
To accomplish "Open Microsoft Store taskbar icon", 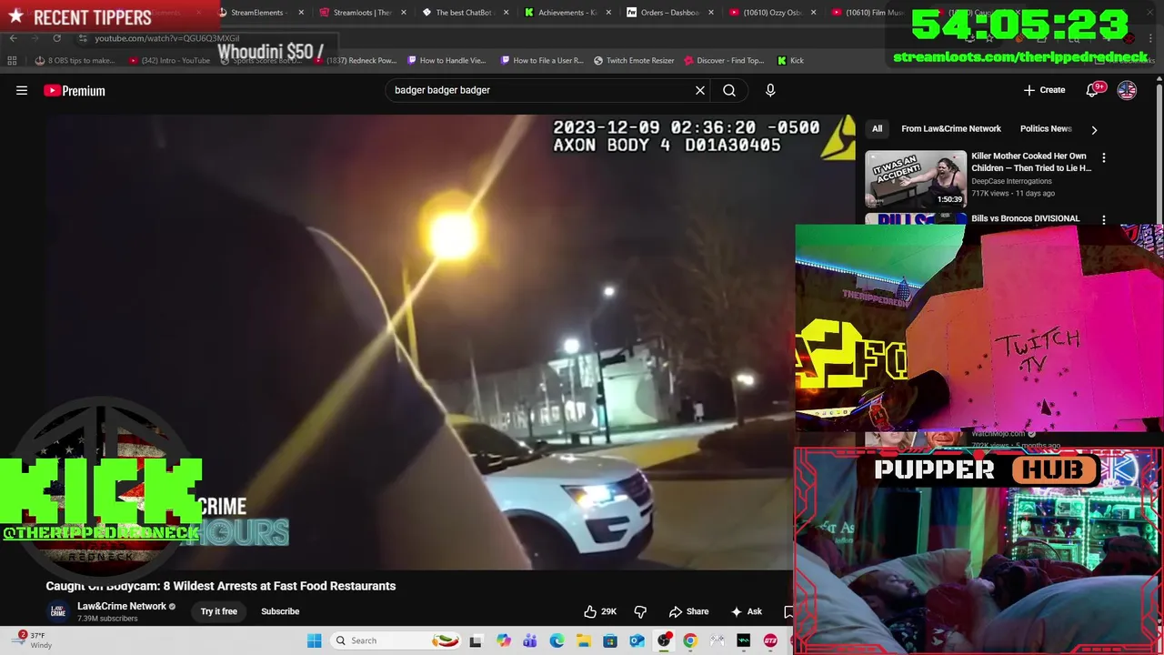I will click(x=610, y=640).
